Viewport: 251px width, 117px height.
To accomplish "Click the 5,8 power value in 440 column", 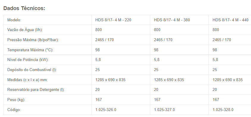I will [x=215, y=60].
